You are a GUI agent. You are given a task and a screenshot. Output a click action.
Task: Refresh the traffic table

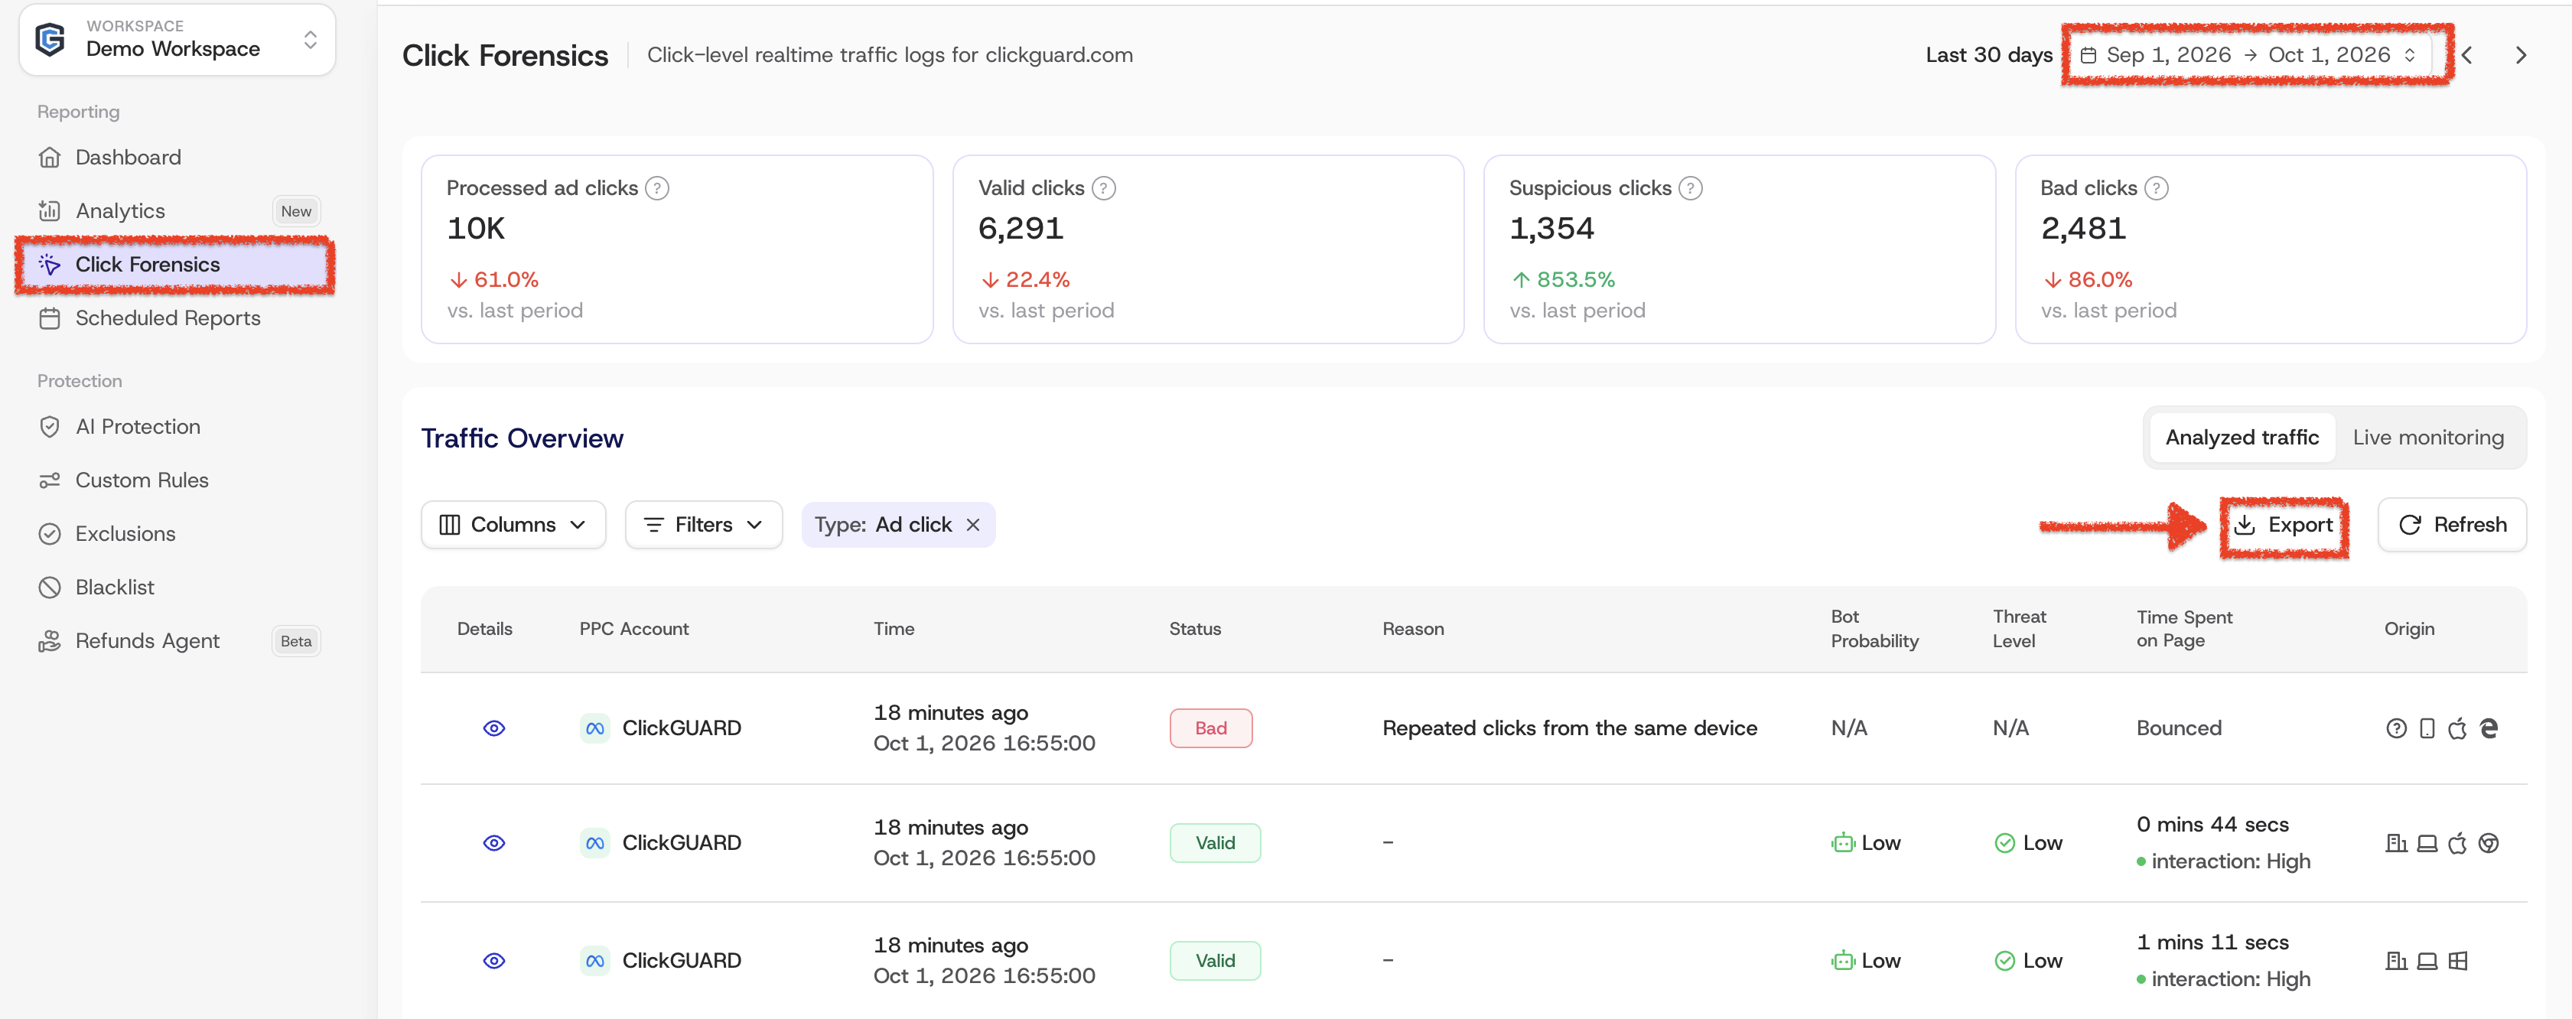point(2452,525)
